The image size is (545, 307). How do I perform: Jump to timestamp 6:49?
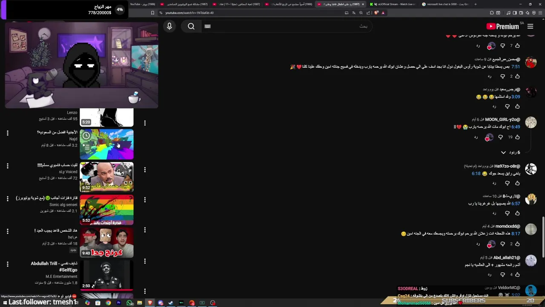516,127
